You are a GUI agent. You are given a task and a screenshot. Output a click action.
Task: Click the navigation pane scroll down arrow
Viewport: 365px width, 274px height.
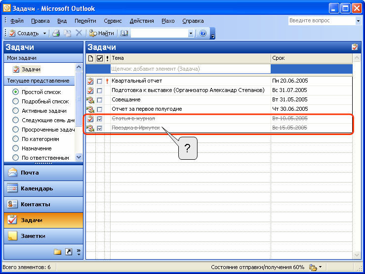tap(79, 157)
